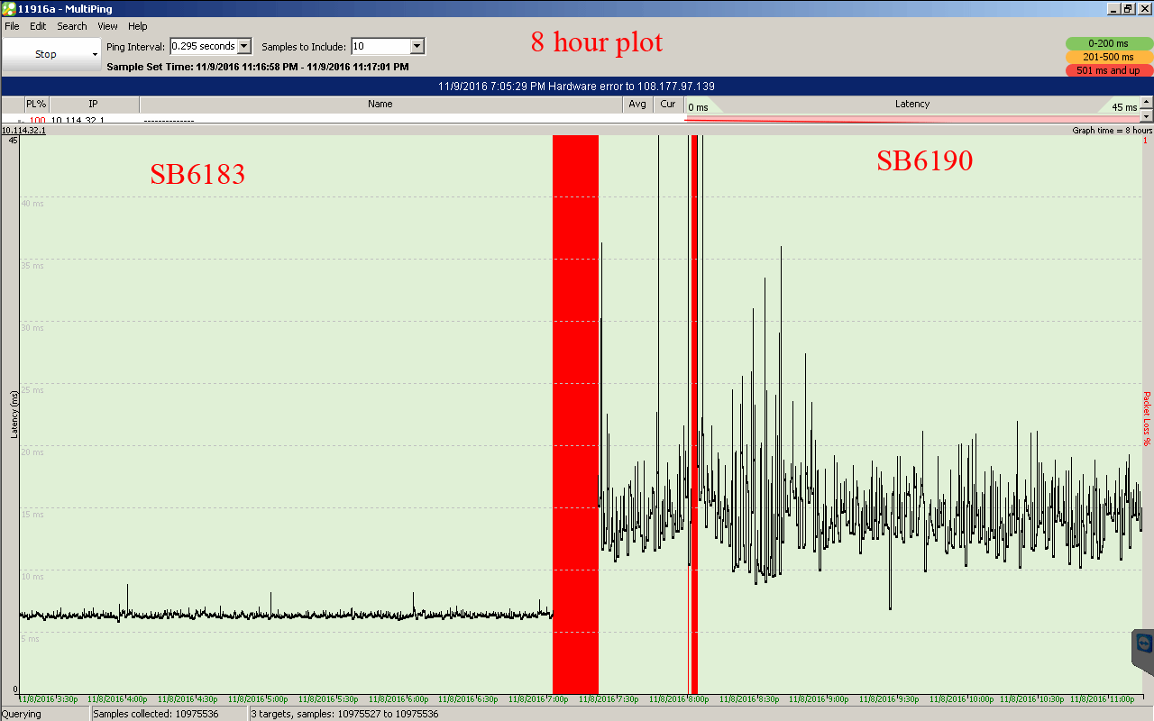Click the Ping Interval value field

204,46
